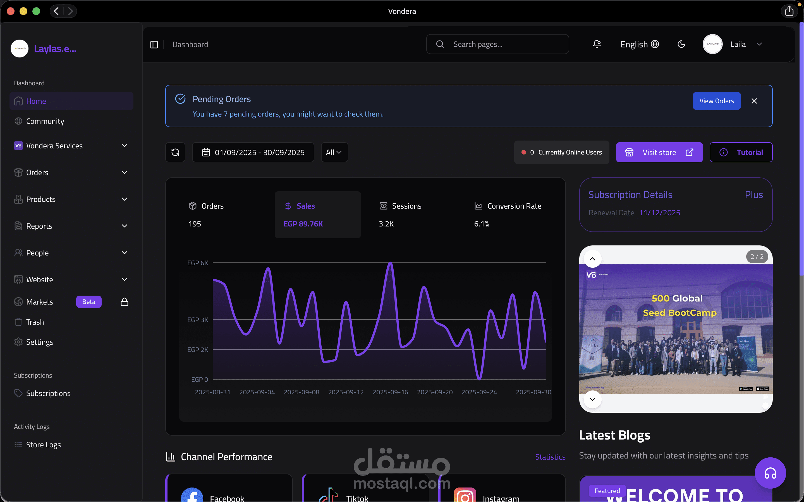Open the calendar date range picker
Viewport: 804px width, 502px height.
(x=206, y=152)
